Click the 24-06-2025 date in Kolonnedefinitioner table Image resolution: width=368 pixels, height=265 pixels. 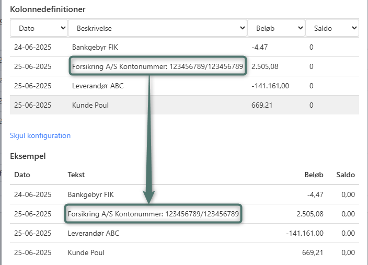pyautogui.click(x=33, y=47)
